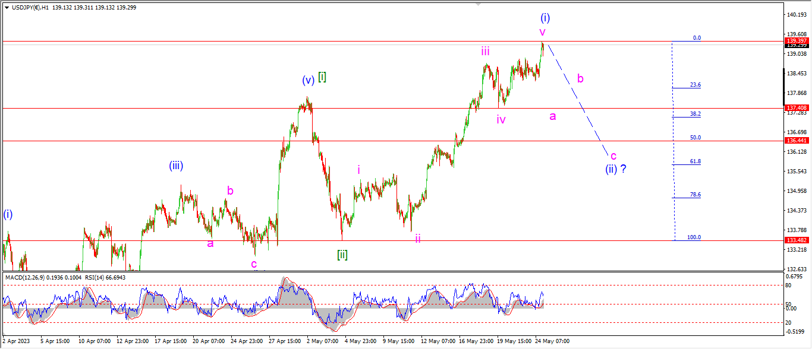
Task: Click the 2 May 07:00 time axis label
Action: pos(323,342)
